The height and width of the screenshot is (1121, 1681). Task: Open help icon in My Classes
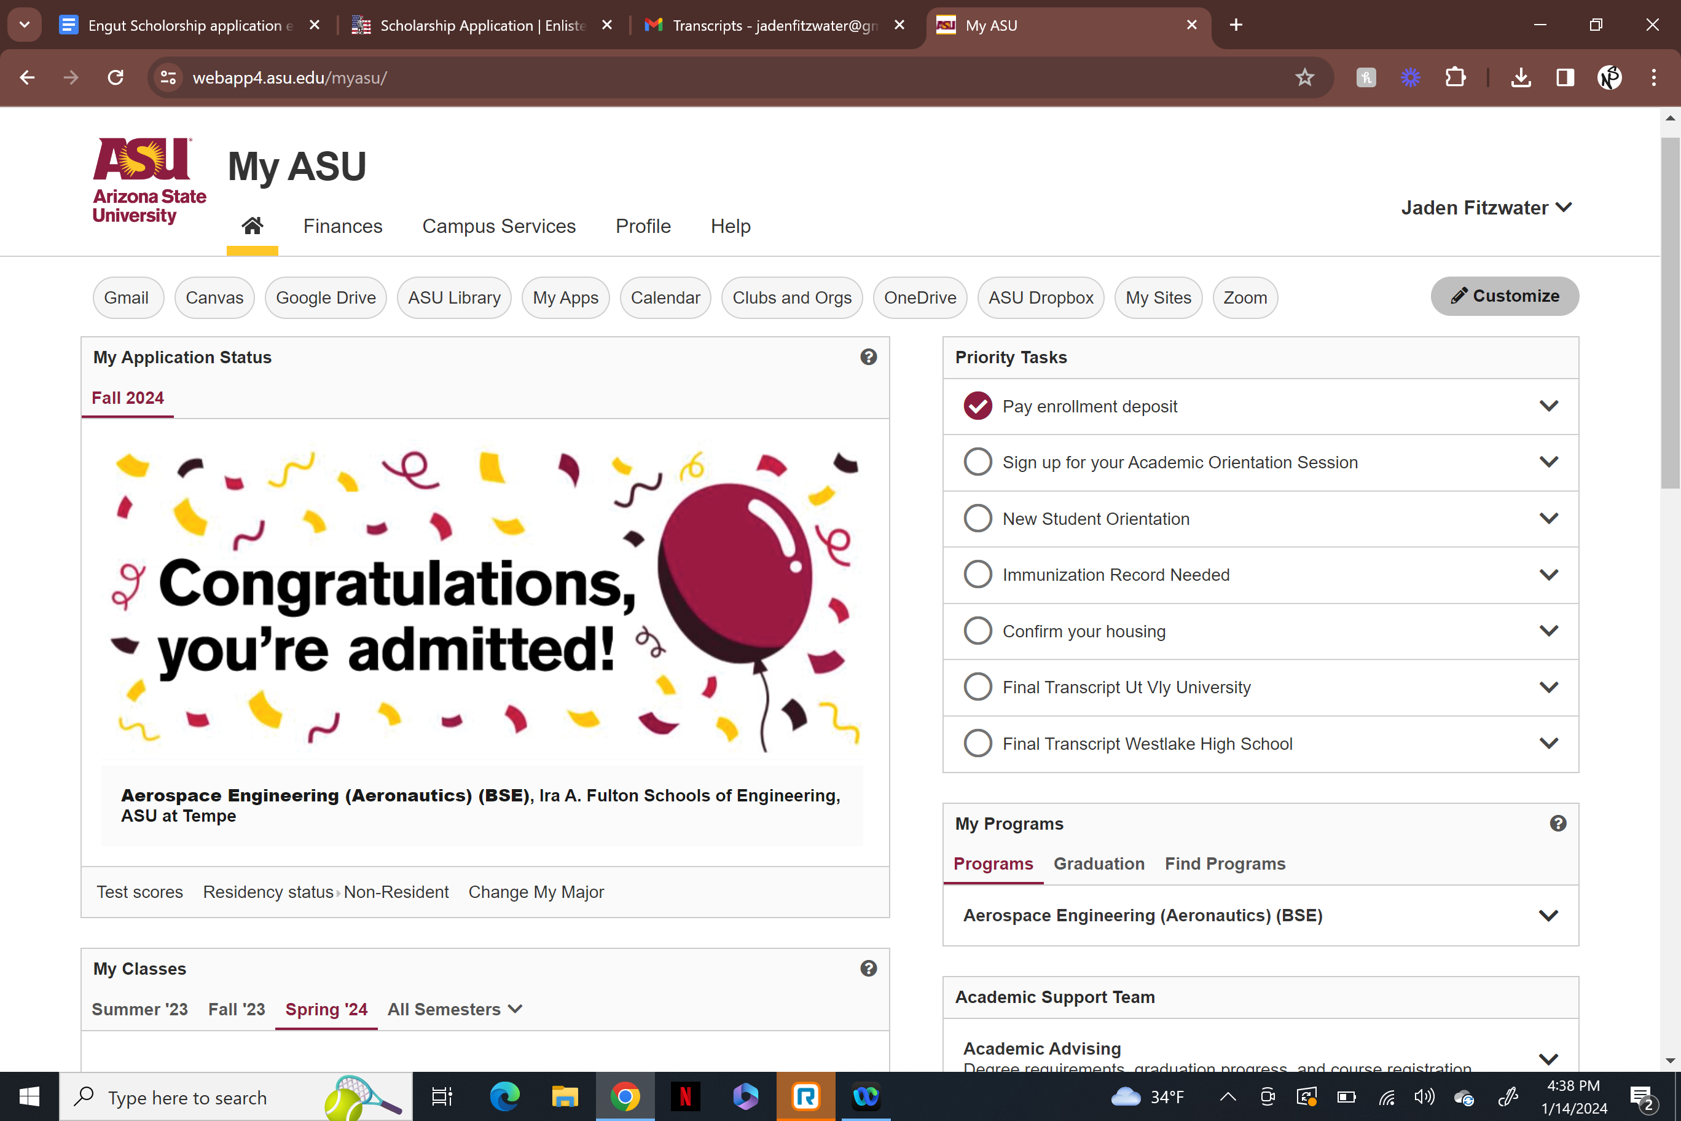[868, 968]
